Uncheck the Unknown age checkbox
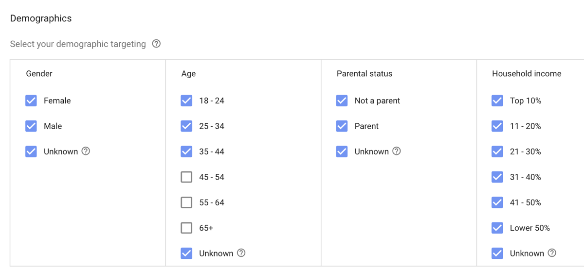Viewport: 584px width, 269px height. tap(186, 253)
